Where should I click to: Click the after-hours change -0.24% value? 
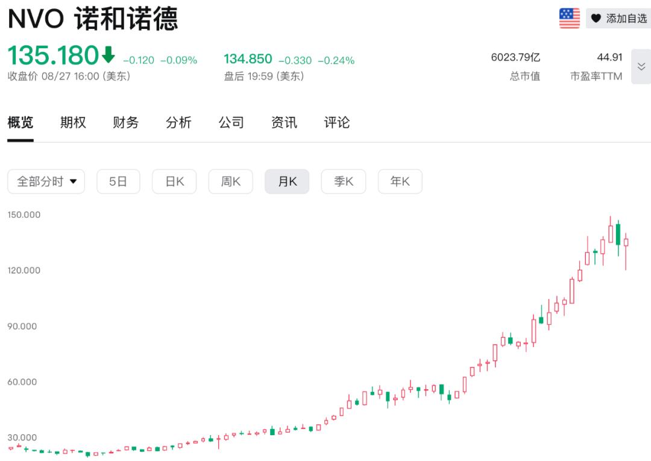[x=336, y=61]
